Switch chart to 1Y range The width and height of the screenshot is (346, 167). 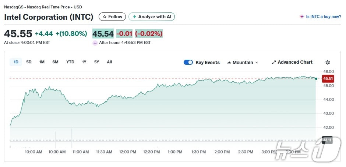(84, 62)
